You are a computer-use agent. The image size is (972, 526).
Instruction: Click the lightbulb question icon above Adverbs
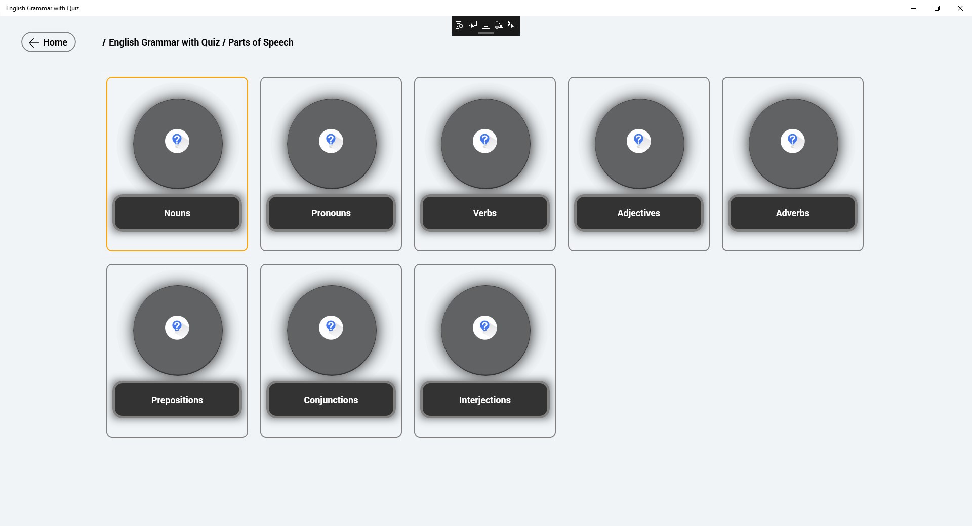tap(793, 141)
